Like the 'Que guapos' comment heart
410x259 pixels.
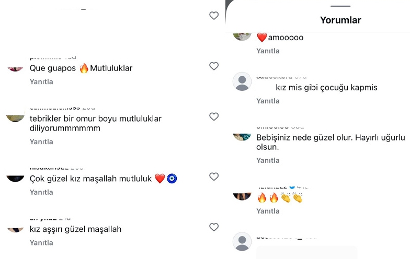[214, 66]
